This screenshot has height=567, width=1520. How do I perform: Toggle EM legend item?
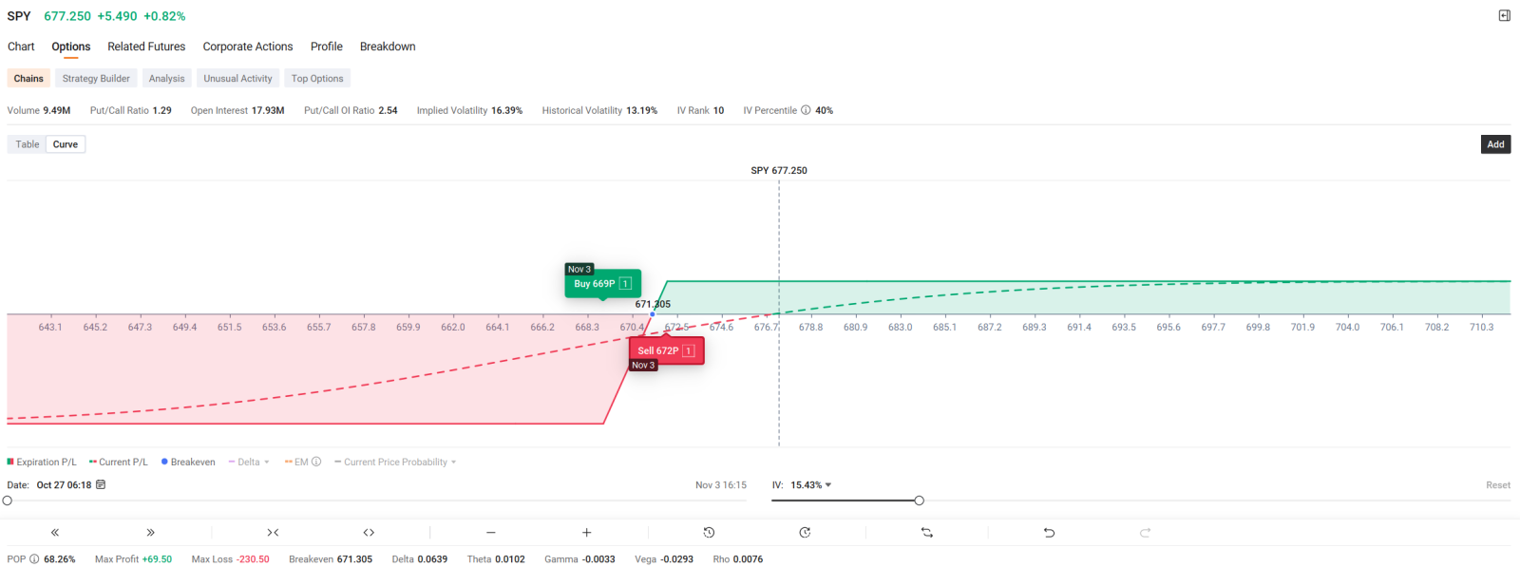[296, 463]
